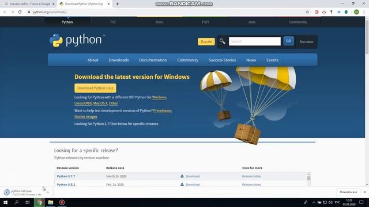369x207 pixels.
Task: Click the taskbar clock and date
Action: [x=349, y=202]
